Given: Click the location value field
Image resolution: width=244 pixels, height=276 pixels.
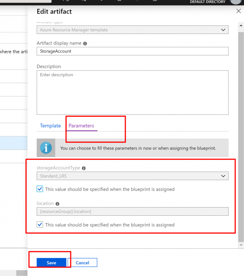Looking at the screenshot, I should click(132, 211).
